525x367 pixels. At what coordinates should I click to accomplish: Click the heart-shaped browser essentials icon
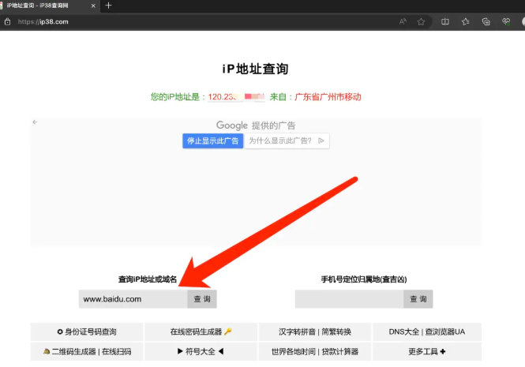pyautogui.click(x=507, y=21)
